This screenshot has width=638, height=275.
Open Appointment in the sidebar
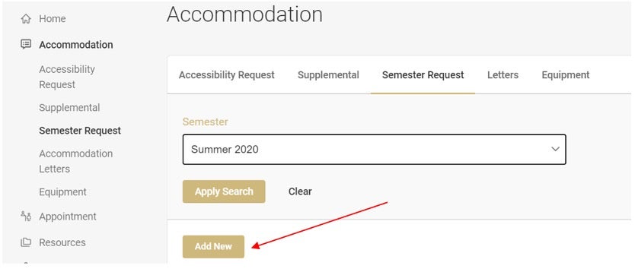tap(68, 217)
